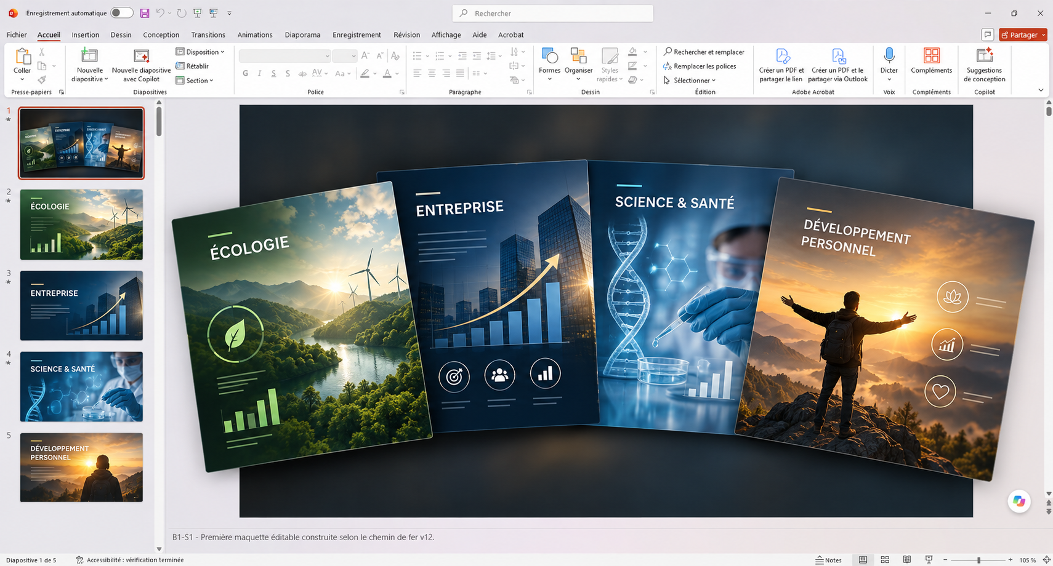This screenshot has width=1053, height=566.
Task: Open the Fichier menu
Action: pos(17,34)
